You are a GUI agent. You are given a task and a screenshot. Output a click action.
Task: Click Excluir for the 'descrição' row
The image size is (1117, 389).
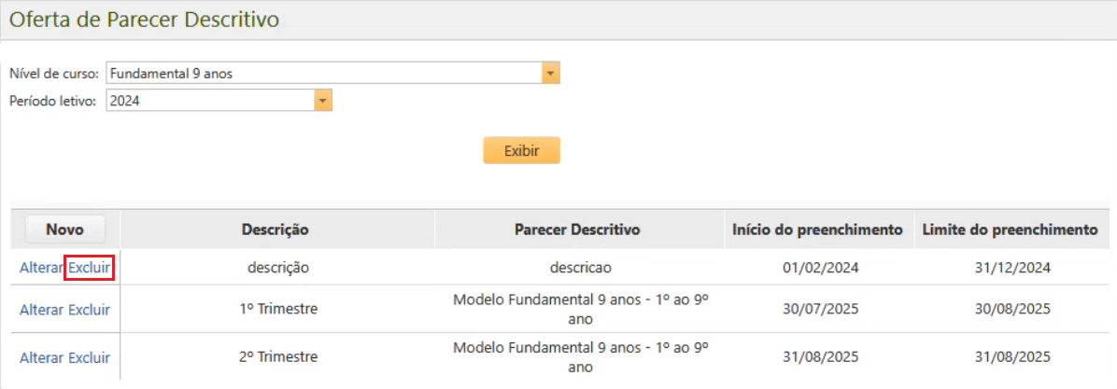tap(89, 268)
